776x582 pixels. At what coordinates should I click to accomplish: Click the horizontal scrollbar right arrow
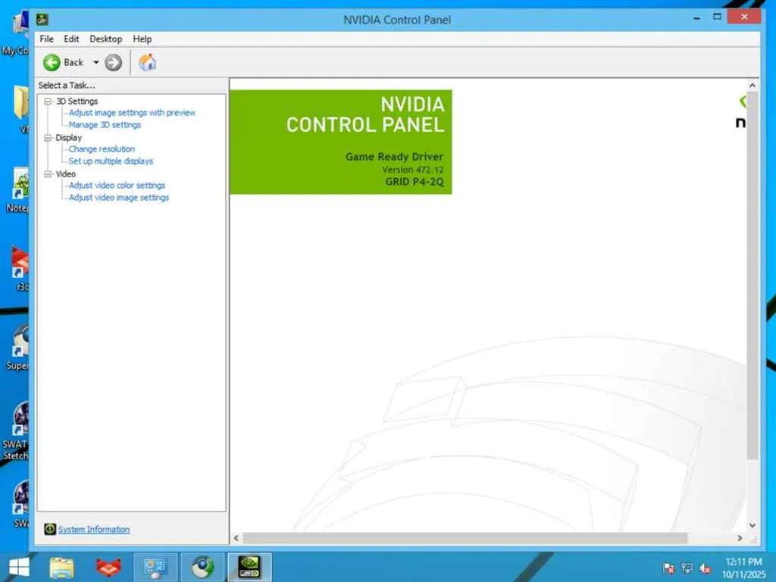click(x=740, y=538)
